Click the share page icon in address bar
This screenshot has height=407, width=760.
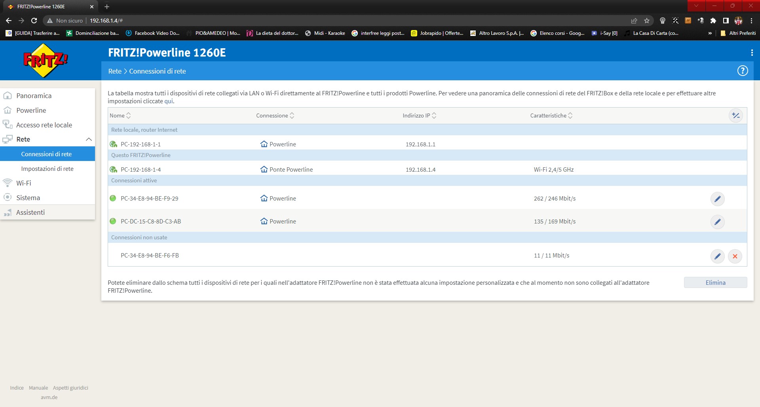click(634, 21)
